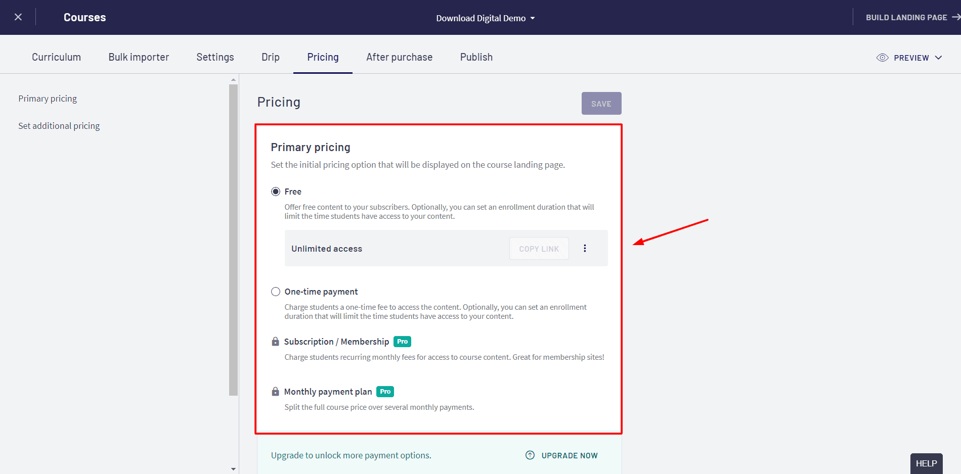Click the Pro badge next to Monthly payment plan
This screenshot has width=961, height=474.
pos(385,392)
